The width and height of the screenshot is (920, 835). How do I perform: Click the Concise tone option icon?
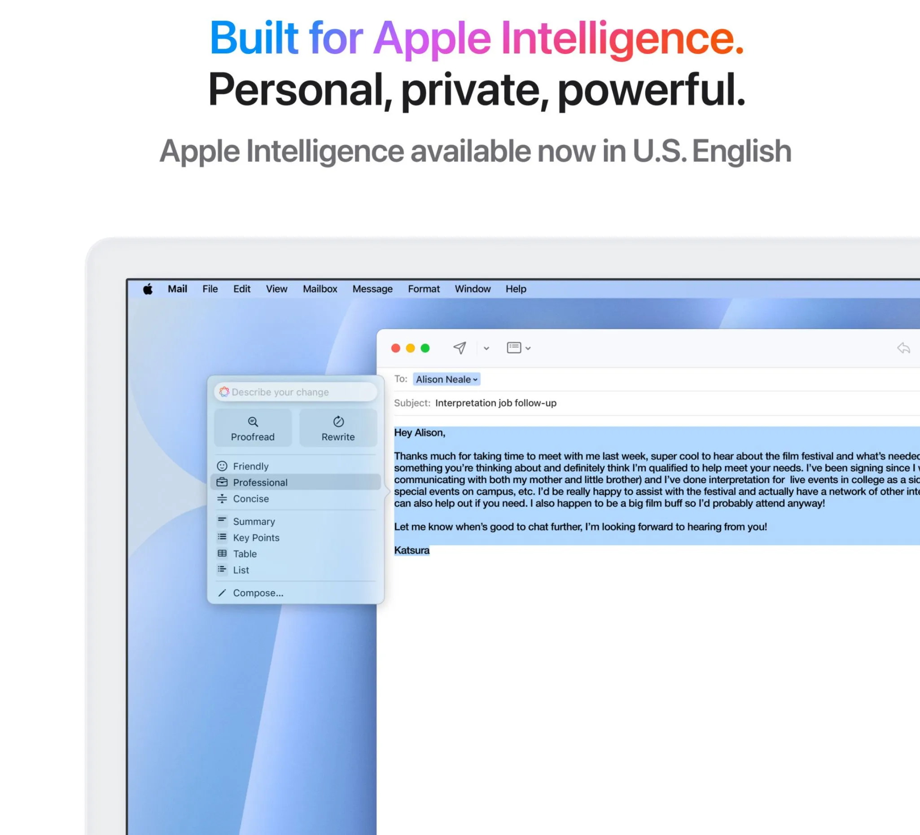coord(223,498)
